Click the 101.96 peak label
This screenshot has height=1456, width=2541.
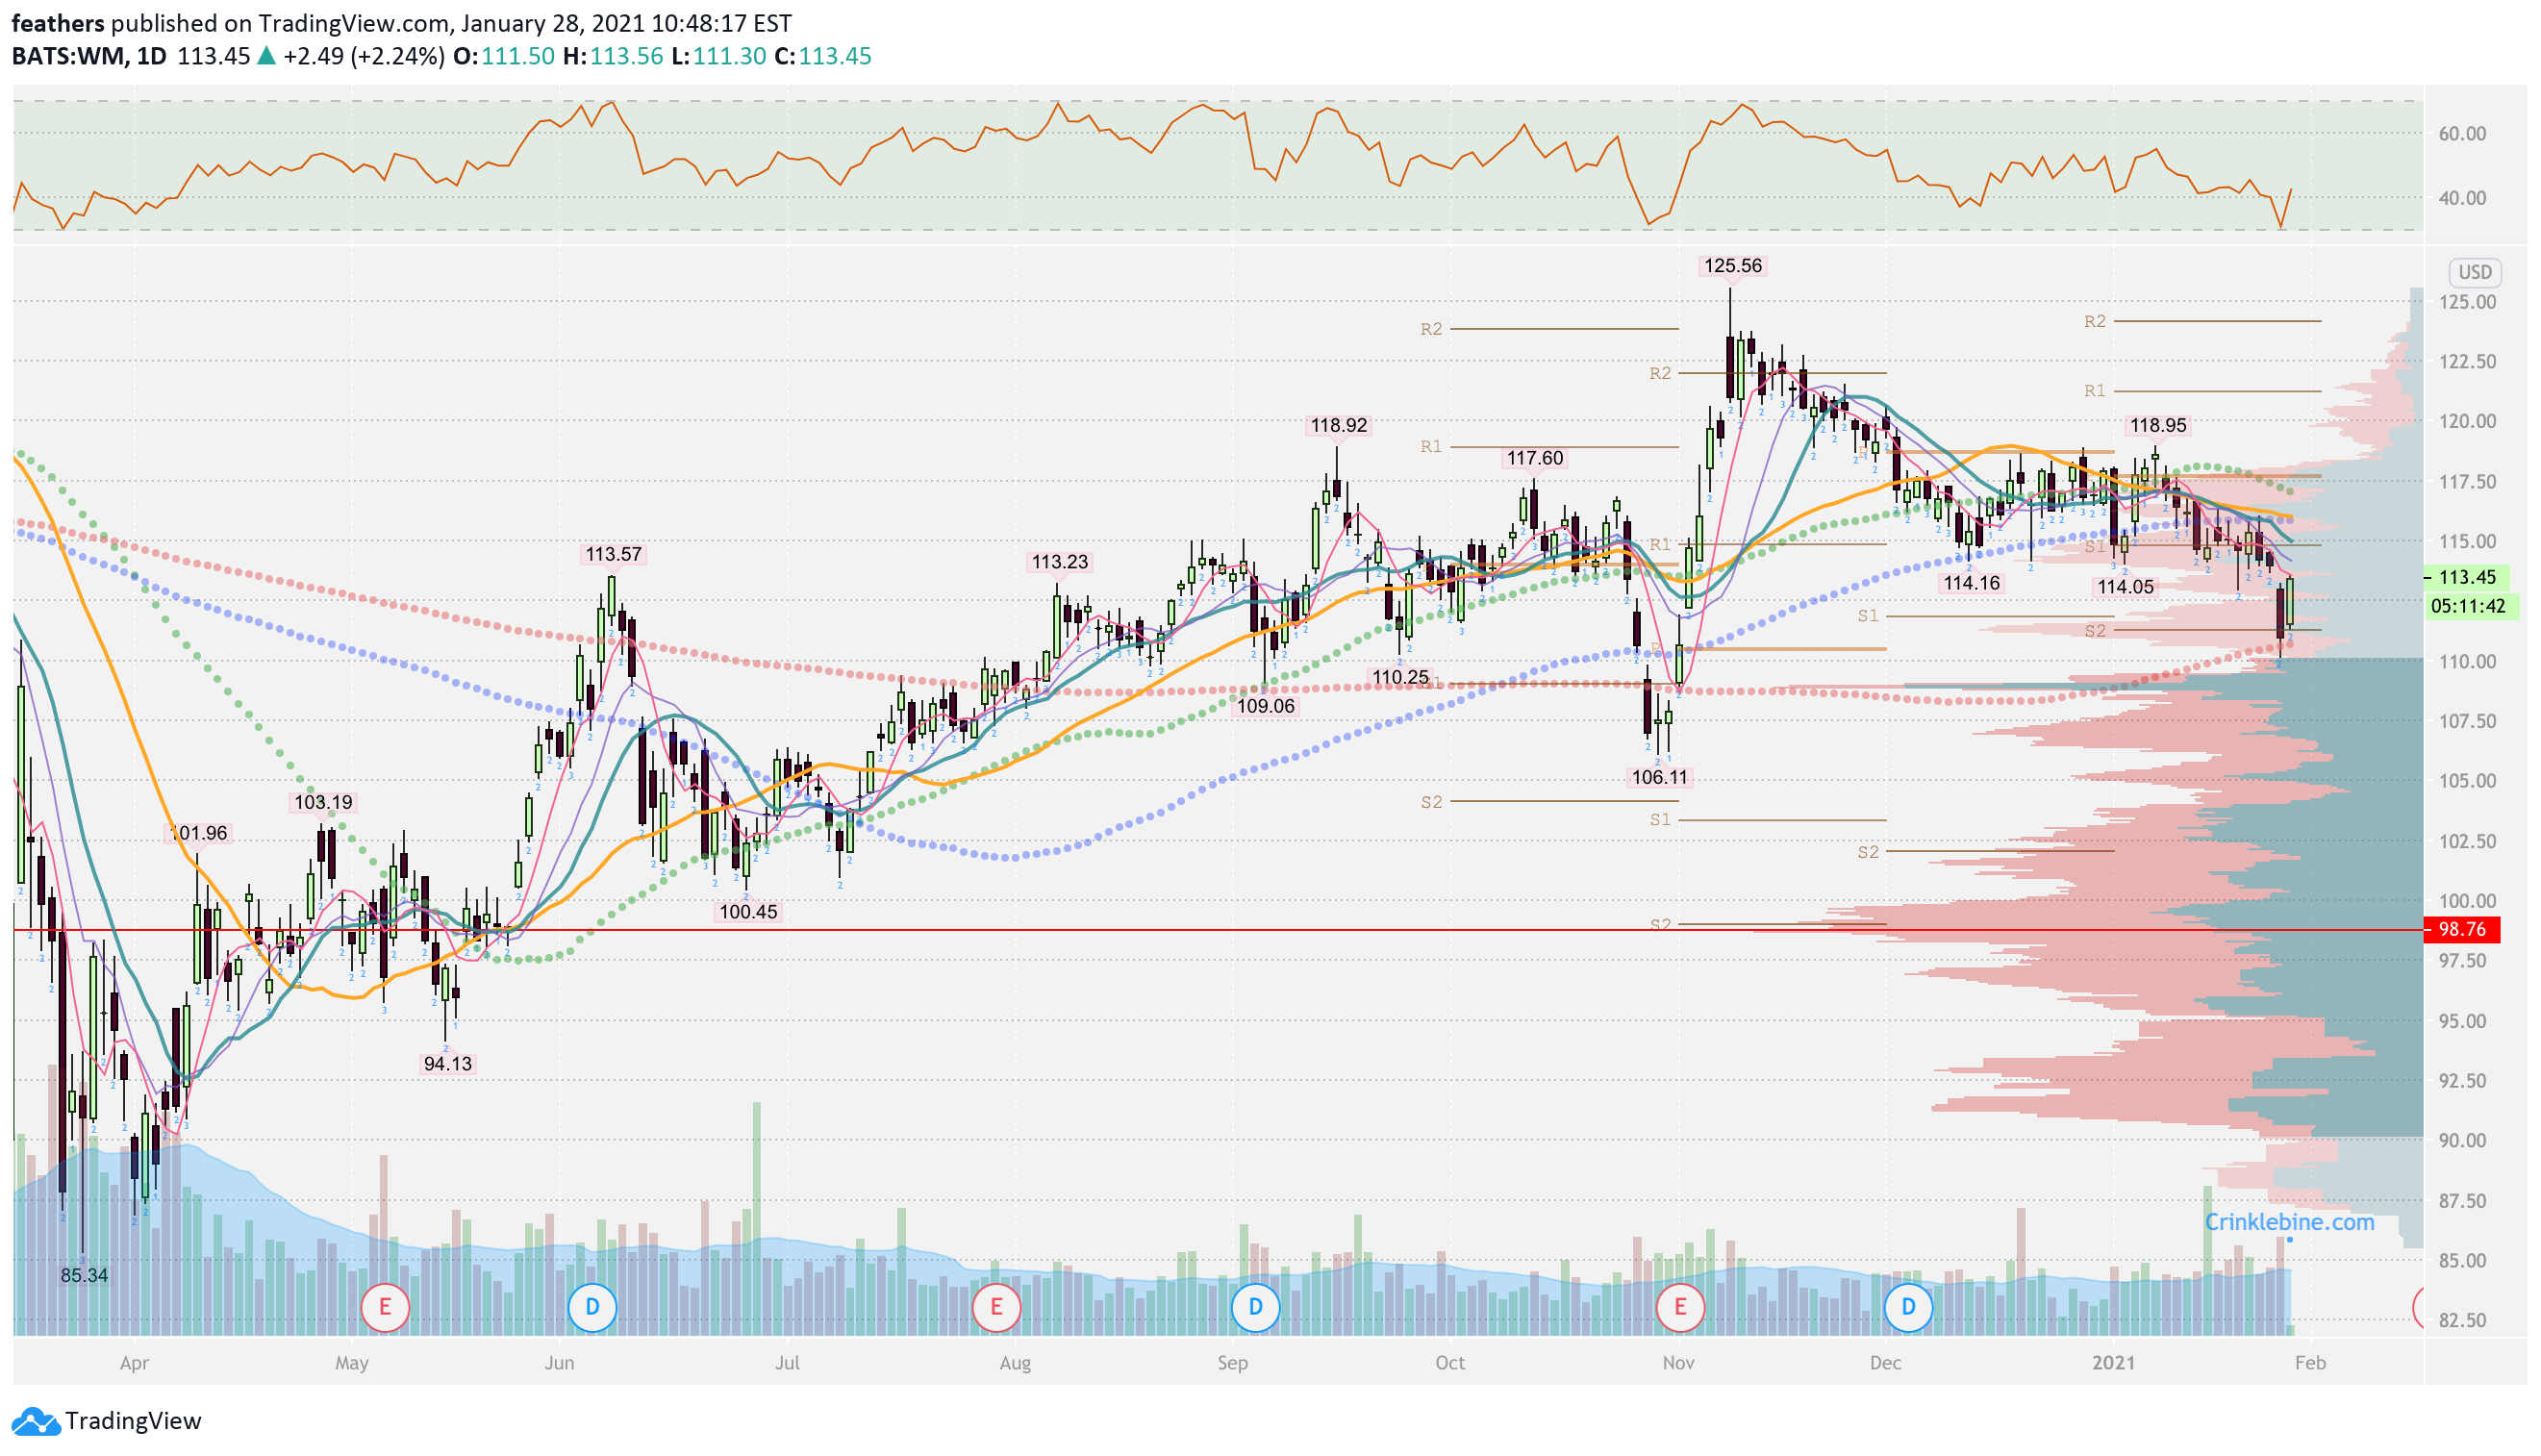[198, 834]
